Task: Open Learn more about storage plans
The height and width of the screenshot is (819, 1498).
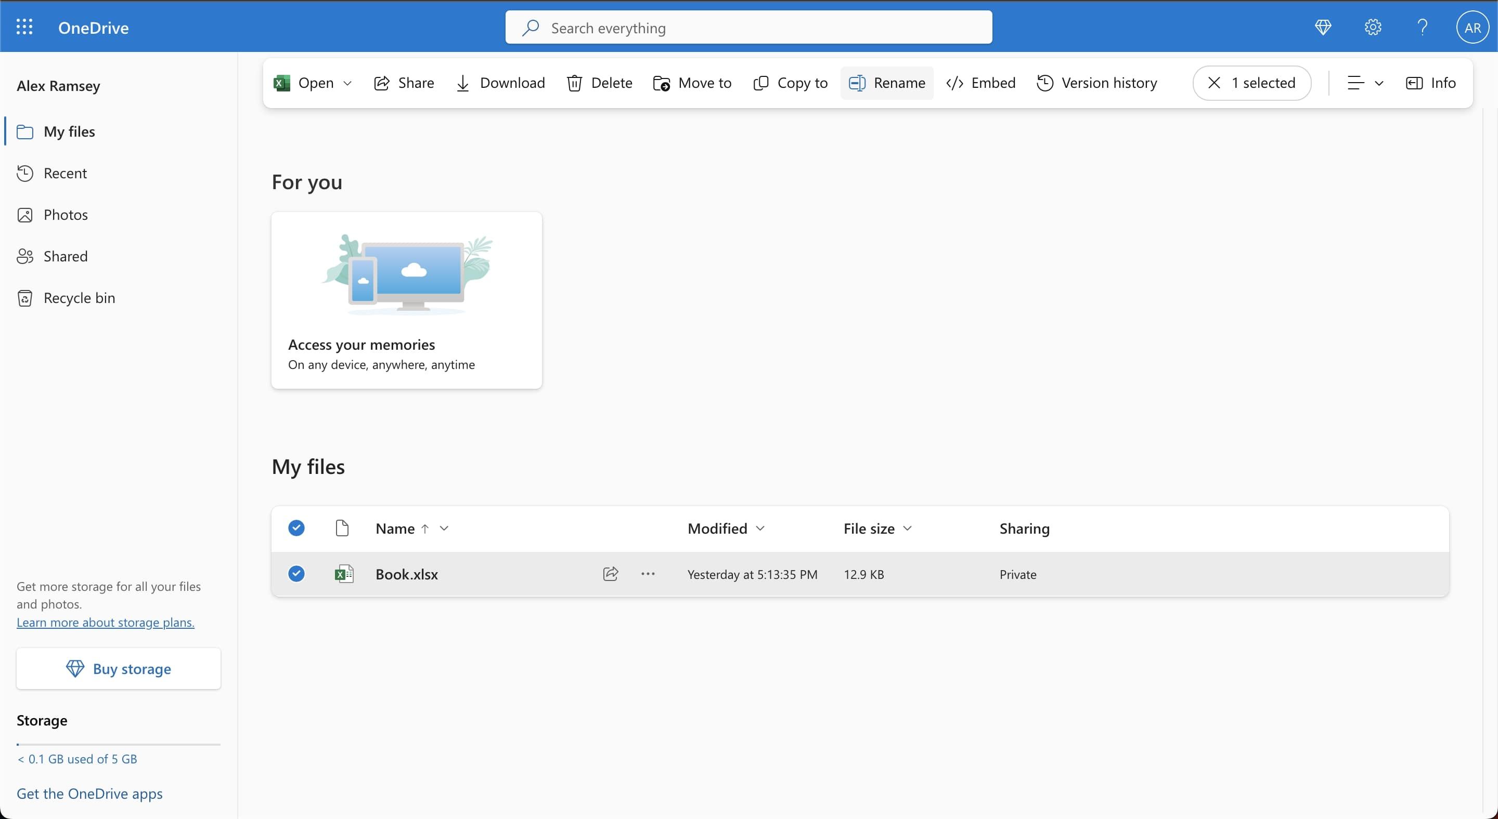Action: (x=105, y=622)
